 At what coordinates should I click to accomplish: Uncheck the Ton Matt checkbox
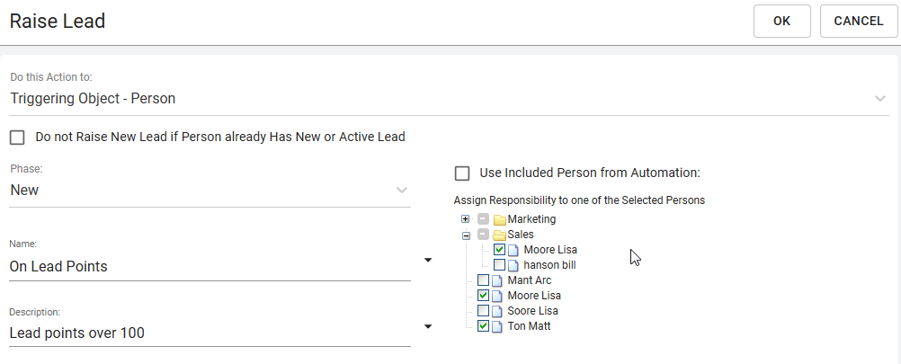point(483,326)
